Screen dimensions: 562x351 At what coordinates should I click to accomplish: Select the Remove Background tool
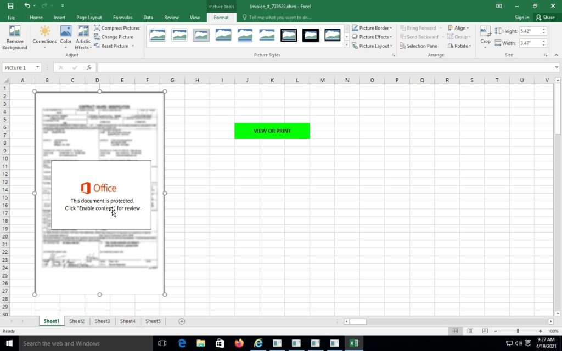[15, 37]
